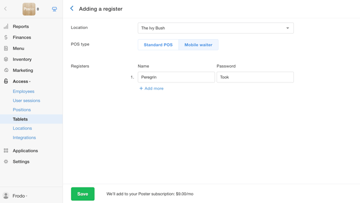The height and width of the screenshot is (203, 360).
Task: Click the Adding a register page title
Action: 100,9
